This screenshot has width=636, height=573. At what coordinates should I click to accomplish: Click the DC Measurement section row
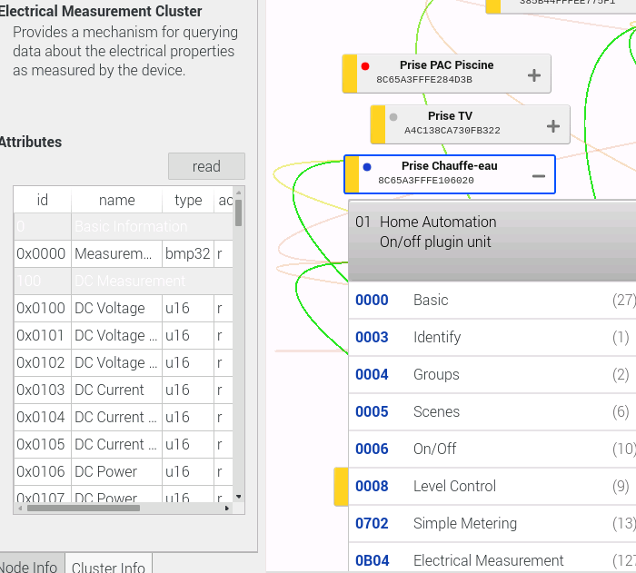(x=124, y=281)
